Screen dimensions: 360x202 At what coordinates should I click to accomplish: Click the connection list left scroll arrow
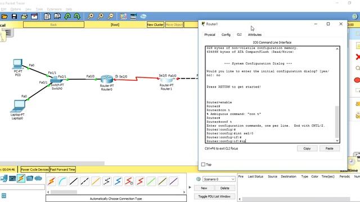tap(48, 192)
